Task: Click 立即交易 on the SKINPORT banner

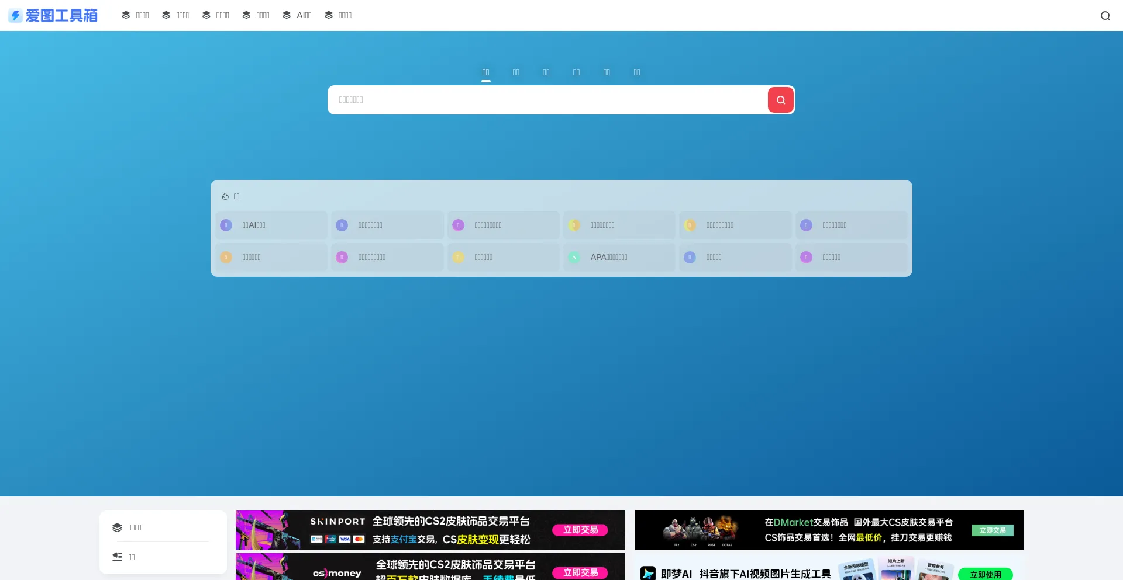Action: (580, 530)
